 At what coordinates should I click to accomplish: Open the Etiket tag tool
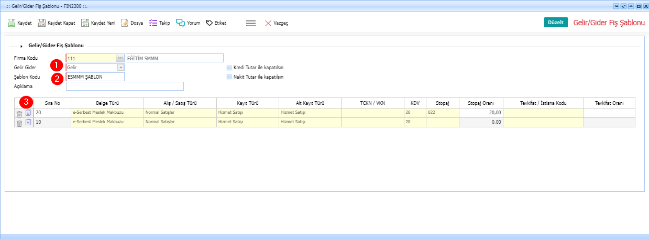click(216, 23)
